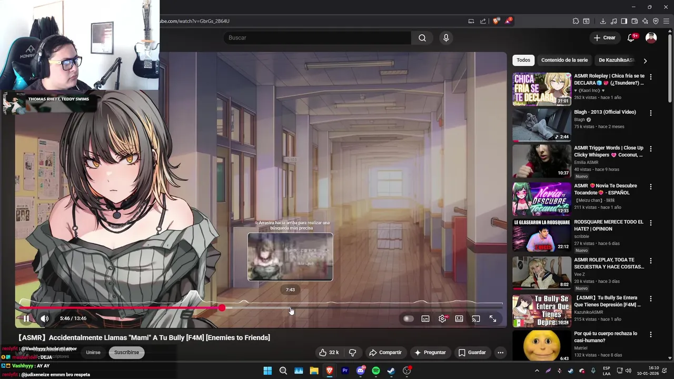Open Toga te secuestra roleplay video title
Viewport: 674px width, 379px height.
[609, 263]
